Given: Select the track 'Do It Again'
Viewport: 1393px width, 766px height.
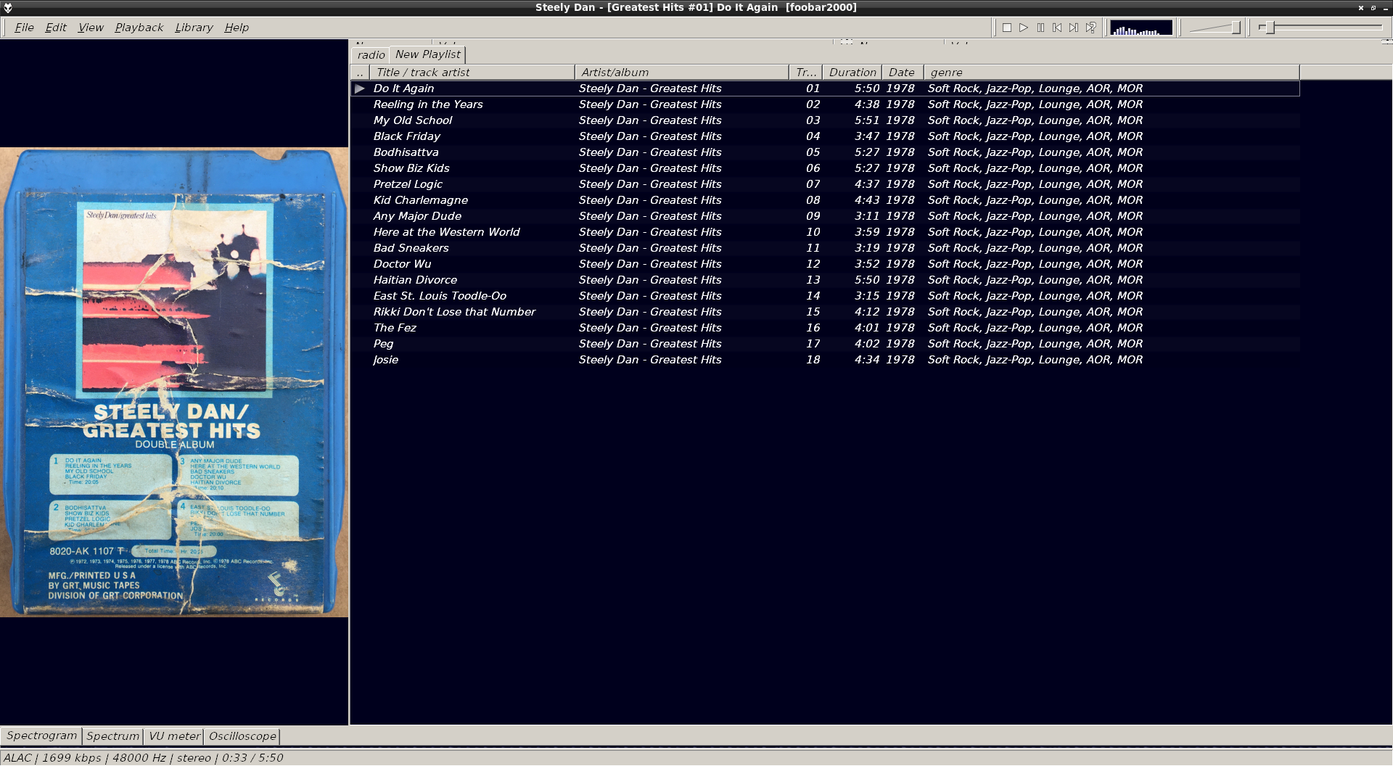Looking at the screenshot, I should click(825, 88).
